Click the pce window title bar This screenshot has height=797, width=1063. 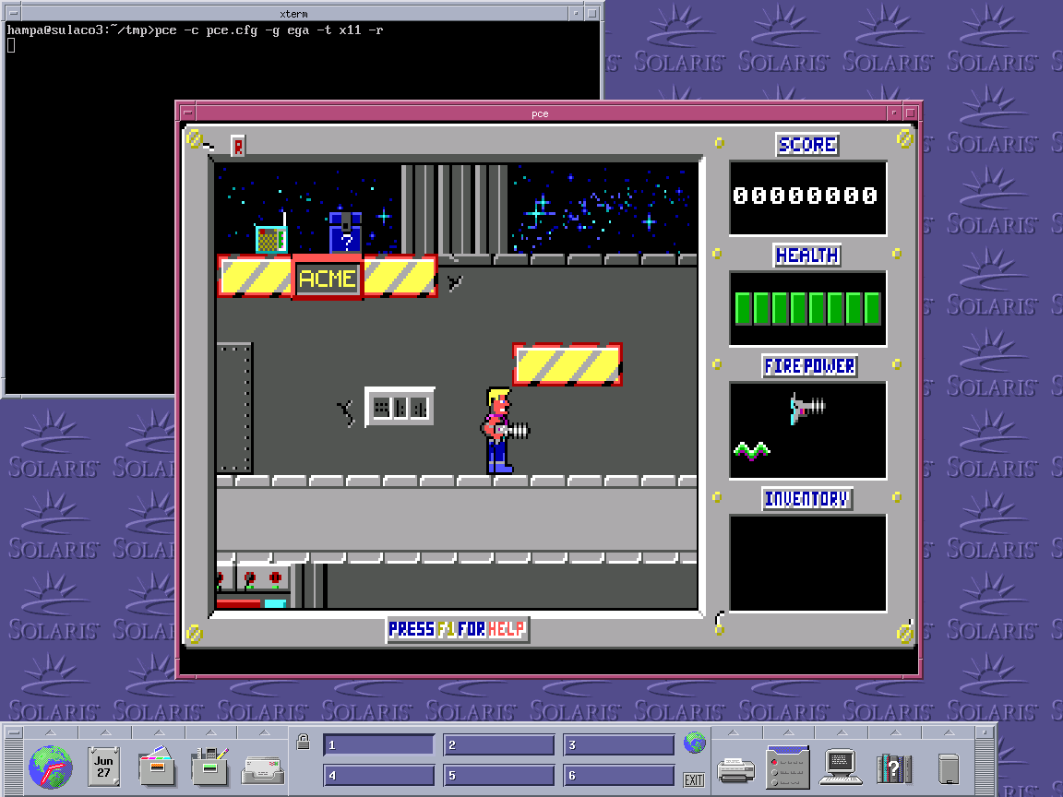tap(541, 113)
